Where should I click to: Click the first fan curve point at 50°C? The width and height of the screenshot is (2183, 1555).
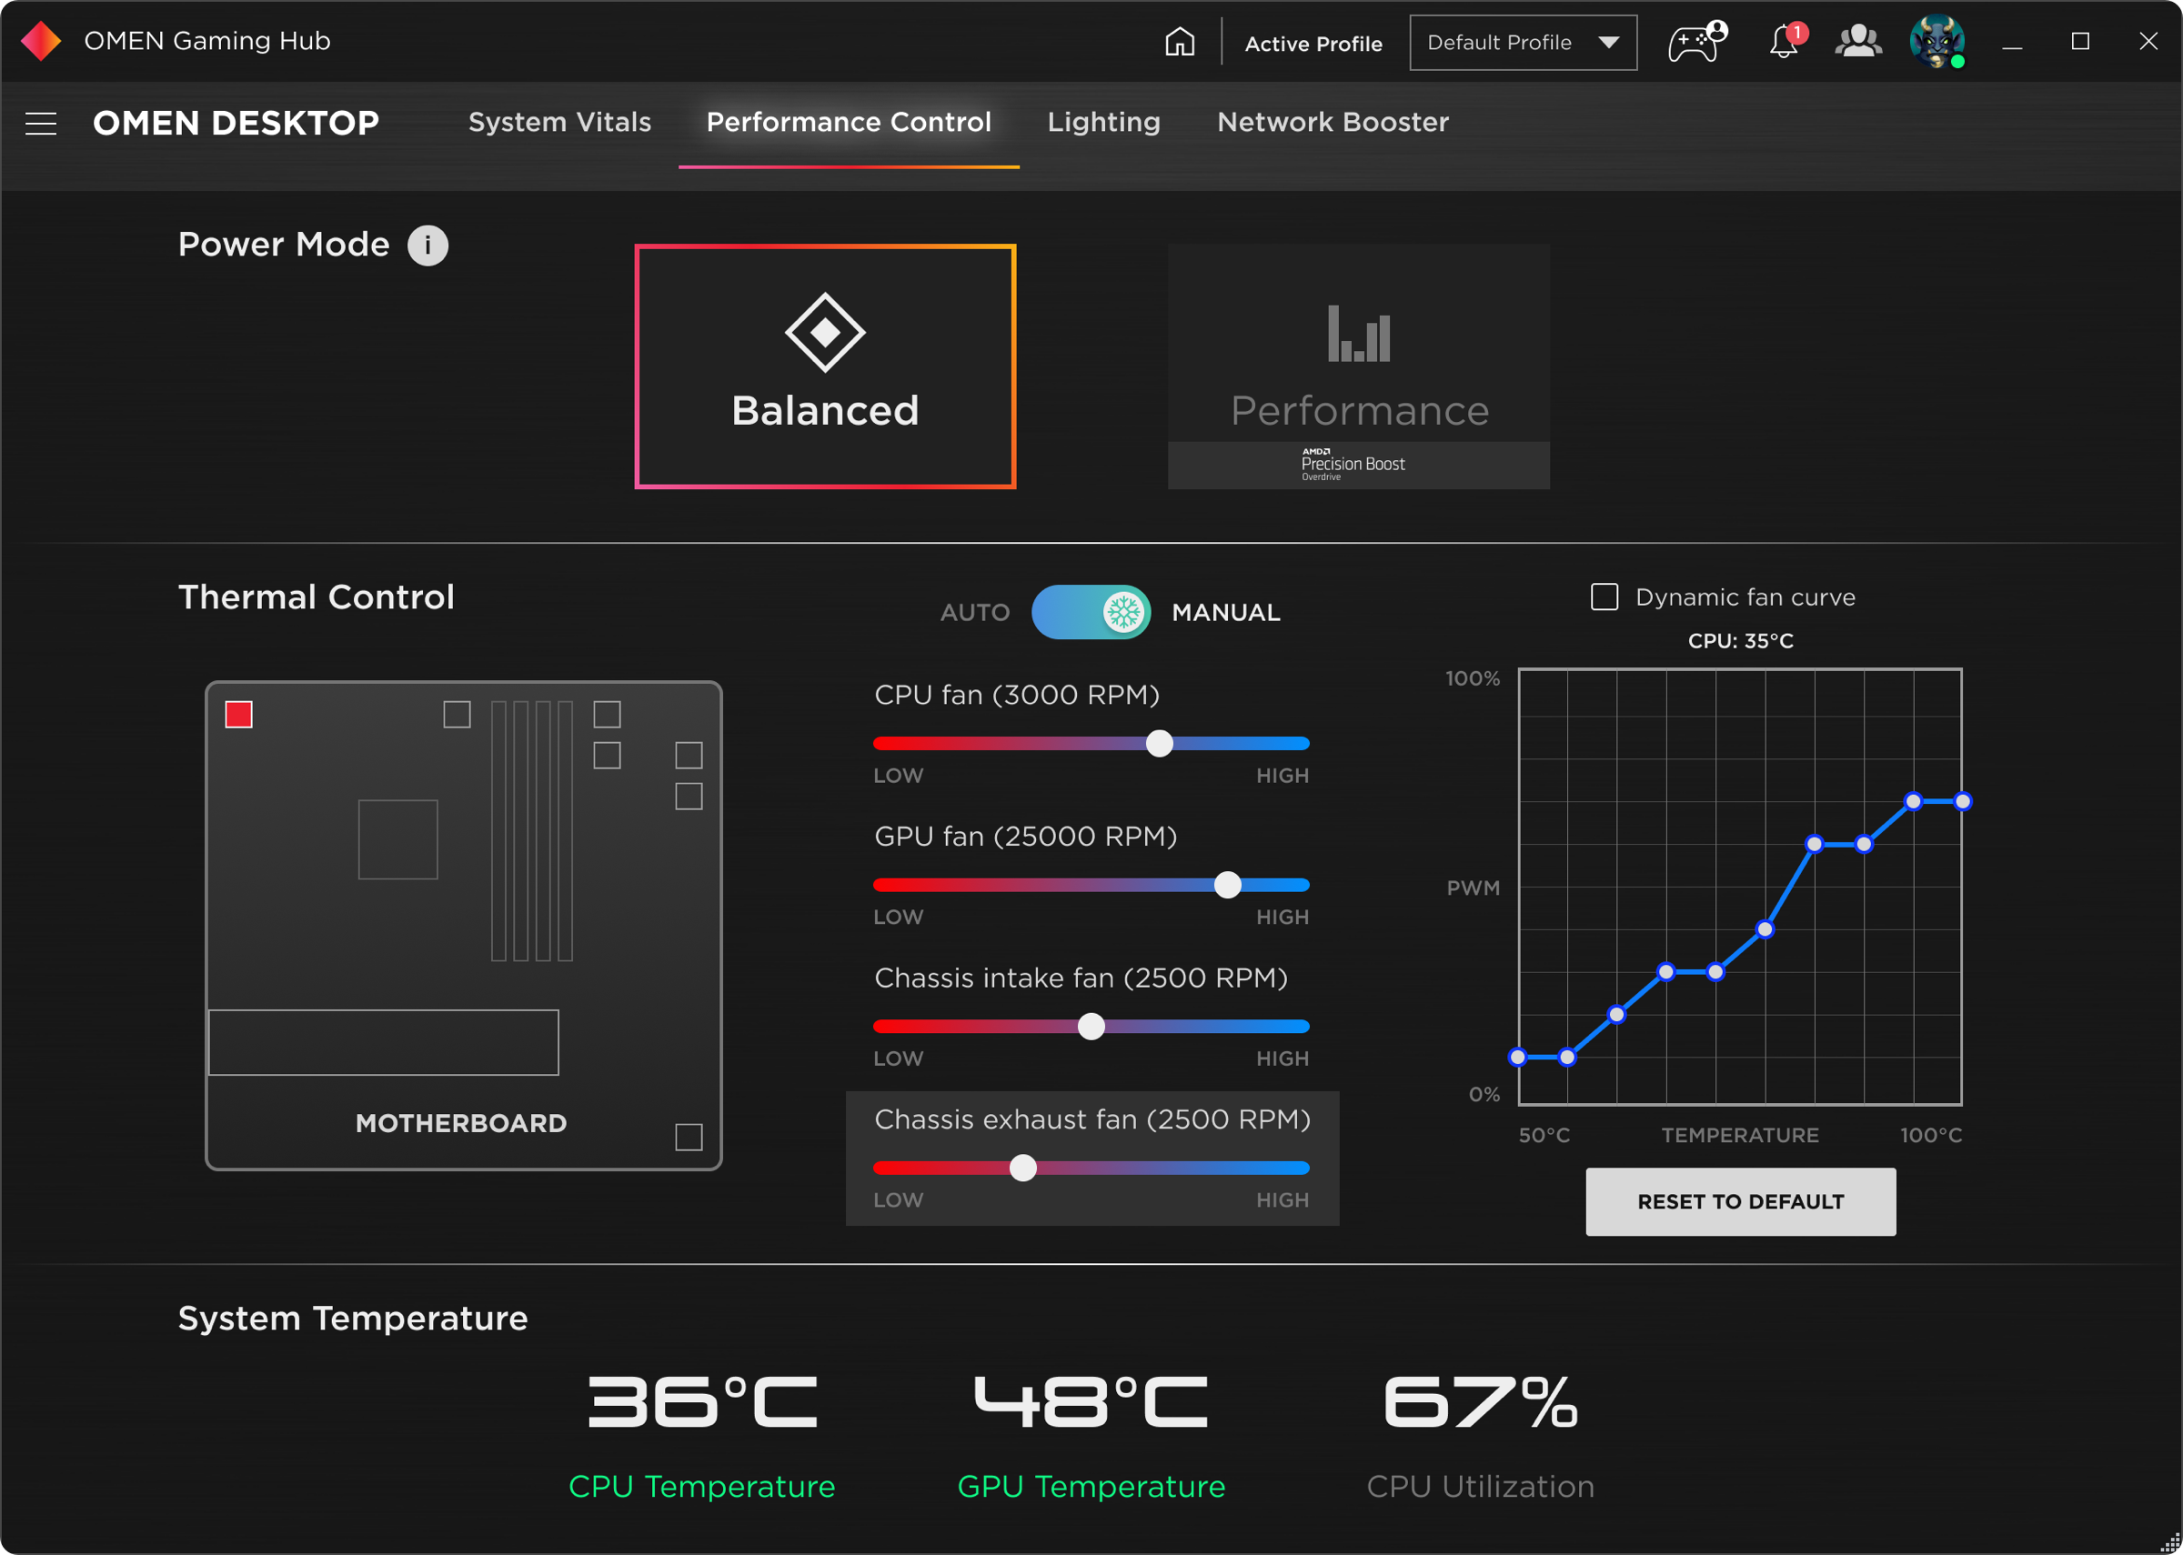pyautogui.click(x=1518, y=1058)
